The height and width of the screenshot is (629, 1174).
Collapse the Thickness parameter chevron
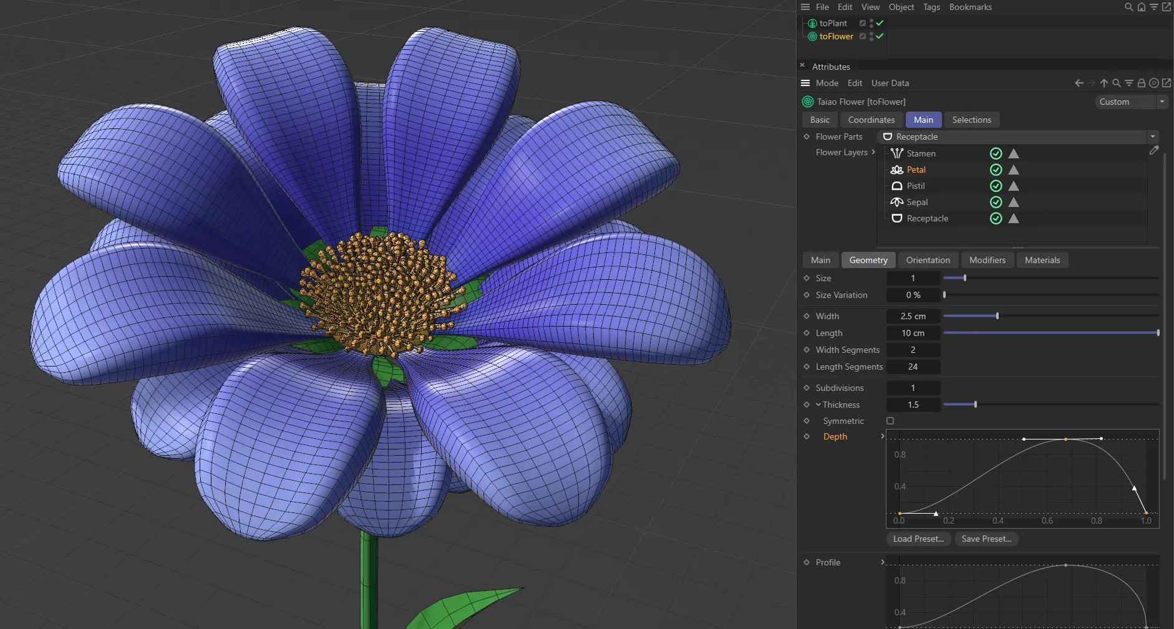pyautogui.click(x=818, y=405)
